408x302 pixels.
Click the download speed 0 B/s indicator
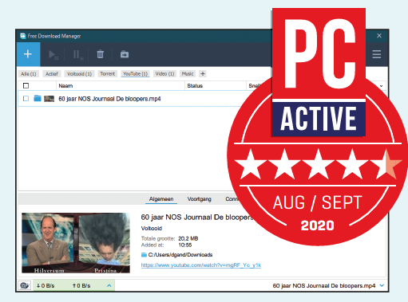tap(46, 286)
